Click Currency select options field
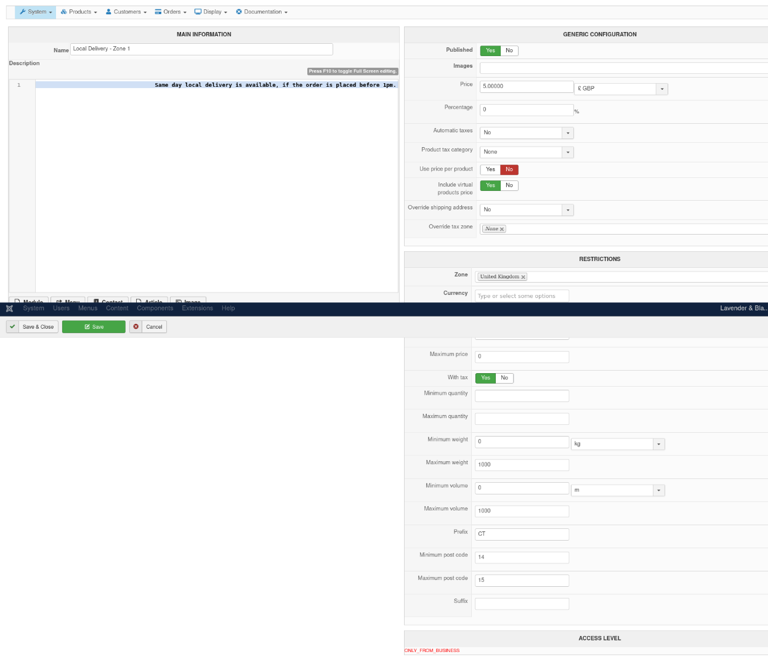 [x=522, y=296]
